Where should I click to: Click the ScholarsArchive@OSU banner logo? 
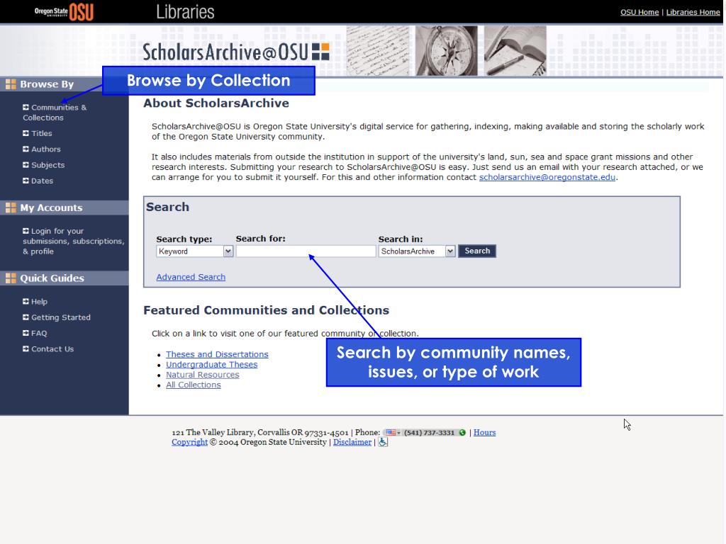[x=235, y=51]
